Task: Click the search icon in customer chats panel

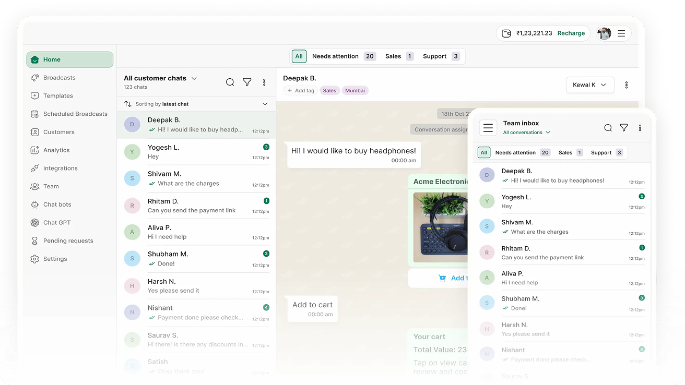Action: pos(230,82)
